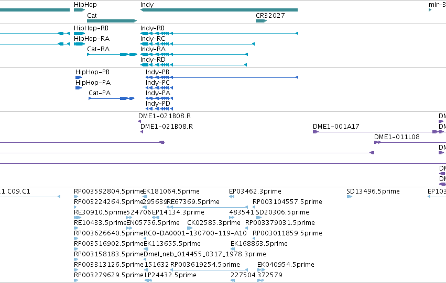
Task: Click the SD13496.5prime EST marker
Action: pyautogui.click(x=350, y=197)
